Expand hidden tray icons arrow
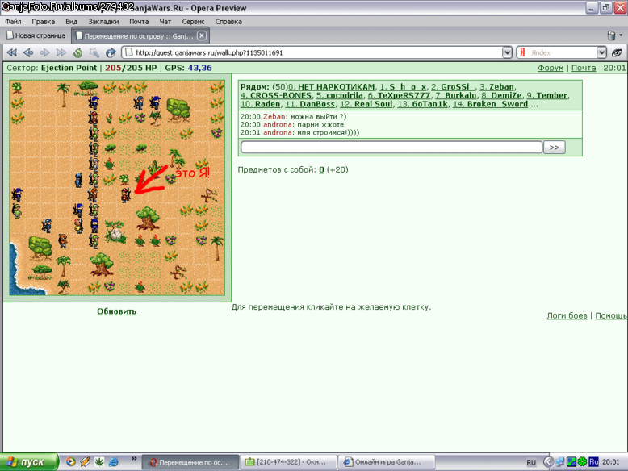This screenshot has height=471, width=628. [548, 462]
